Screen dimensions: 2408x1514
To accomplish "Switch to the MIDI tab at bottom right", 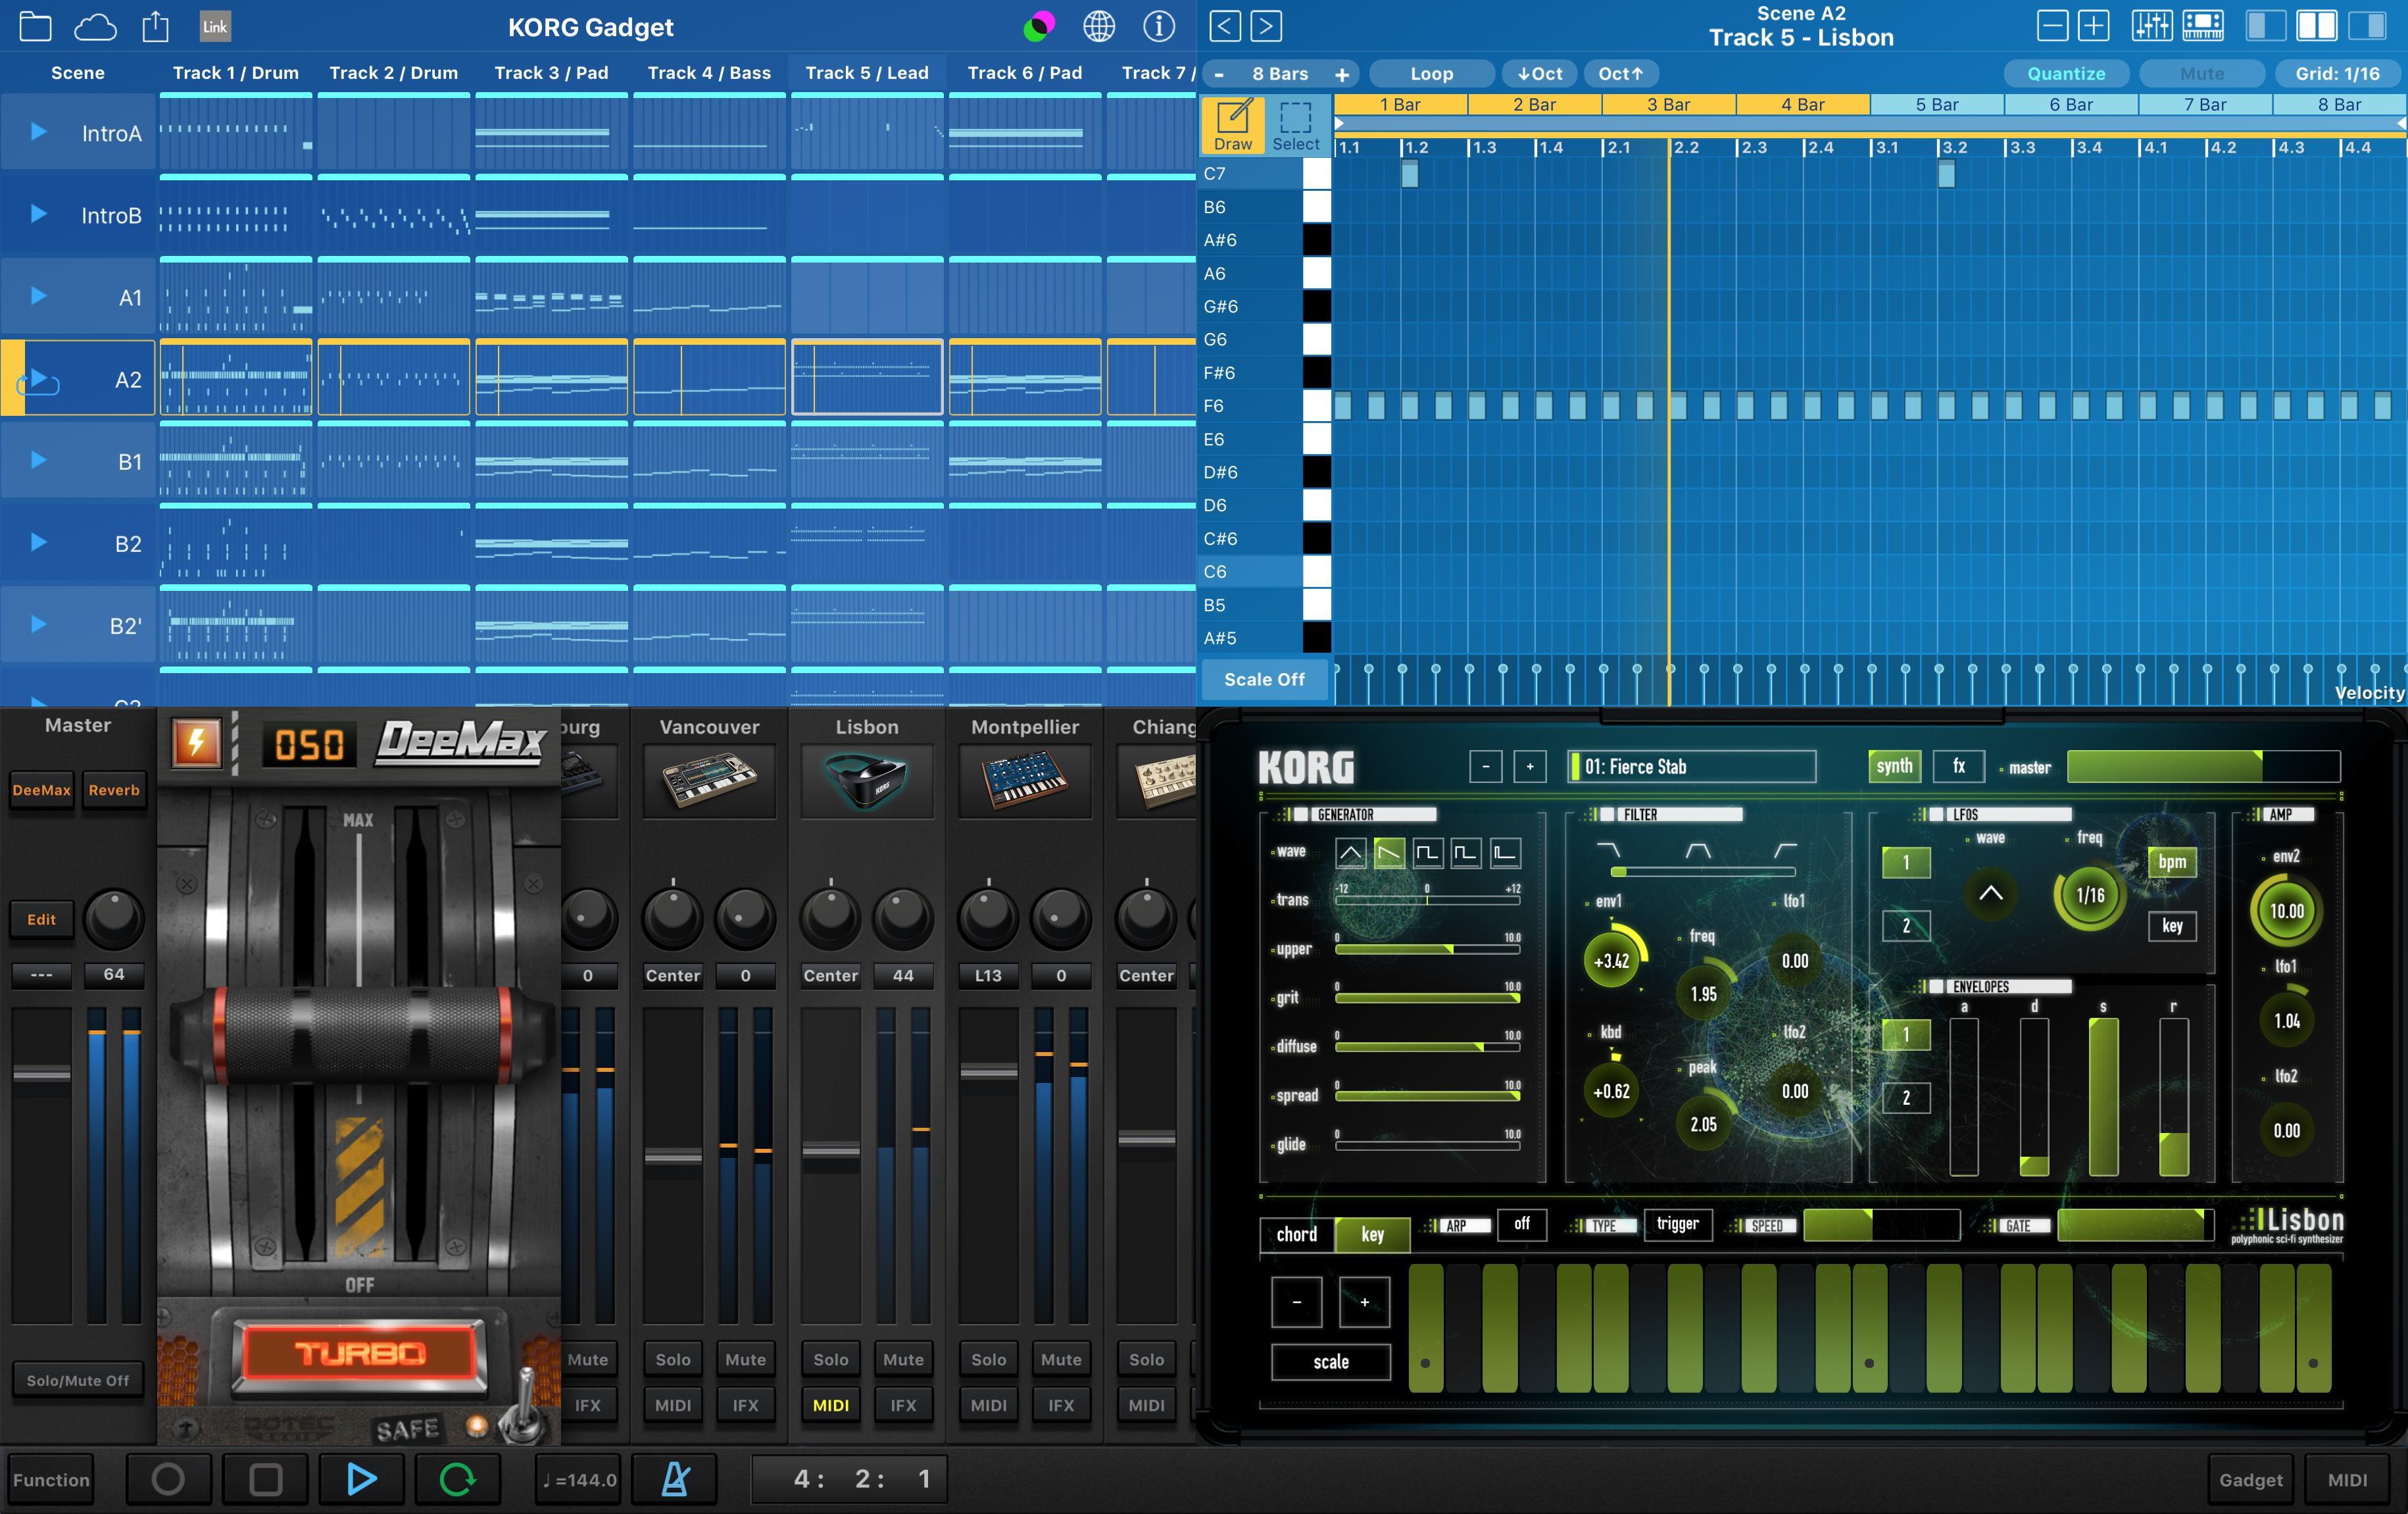I will point(2347,1479).
